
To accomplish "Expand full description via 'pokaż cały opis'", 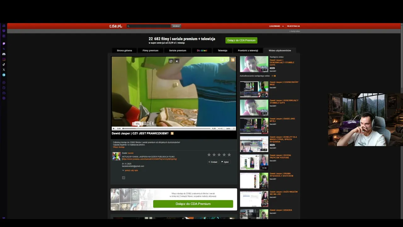I will coord(131,171).
